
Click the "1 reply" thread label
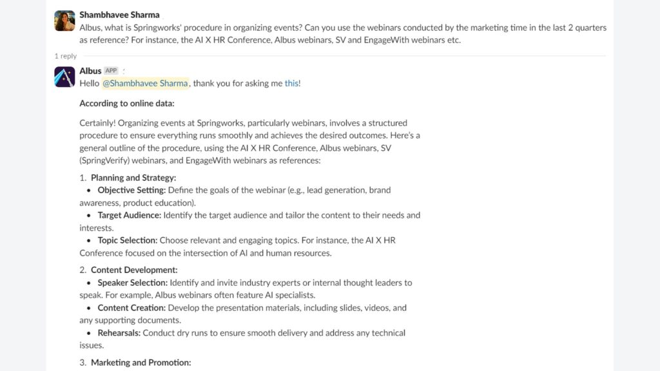point(66,56)
